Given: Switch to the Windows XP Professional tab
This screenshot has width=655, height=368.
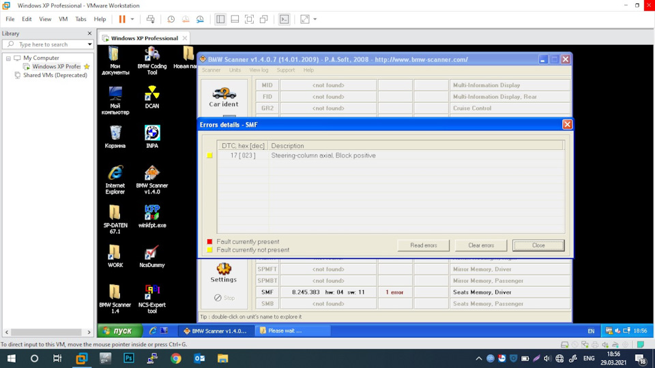Looking at the screenshot, I should [144, 38].
